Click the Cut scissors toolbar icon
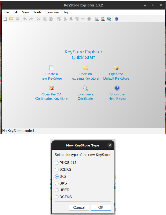This screenshot has width=166, height=215. pos(39,19)
